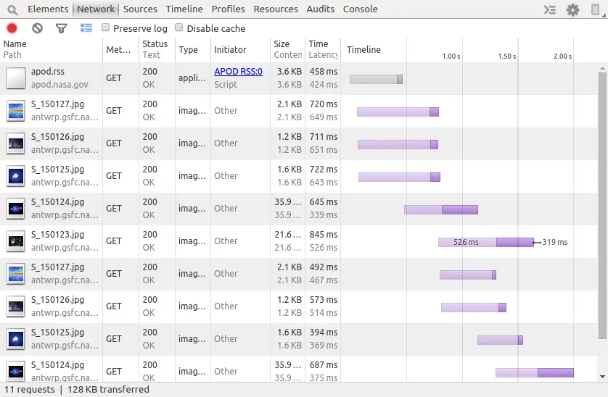Click second S_150126.jpg thumbnail (573 ms row)

pos(15,306)
